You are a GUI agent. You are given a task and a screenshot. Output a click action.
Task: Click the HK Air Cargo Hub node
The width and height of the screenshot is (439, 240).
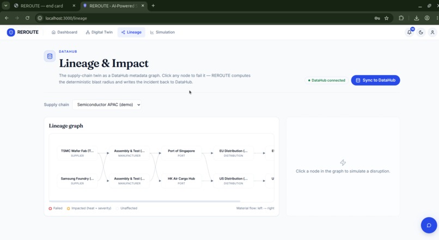point(181,181)
